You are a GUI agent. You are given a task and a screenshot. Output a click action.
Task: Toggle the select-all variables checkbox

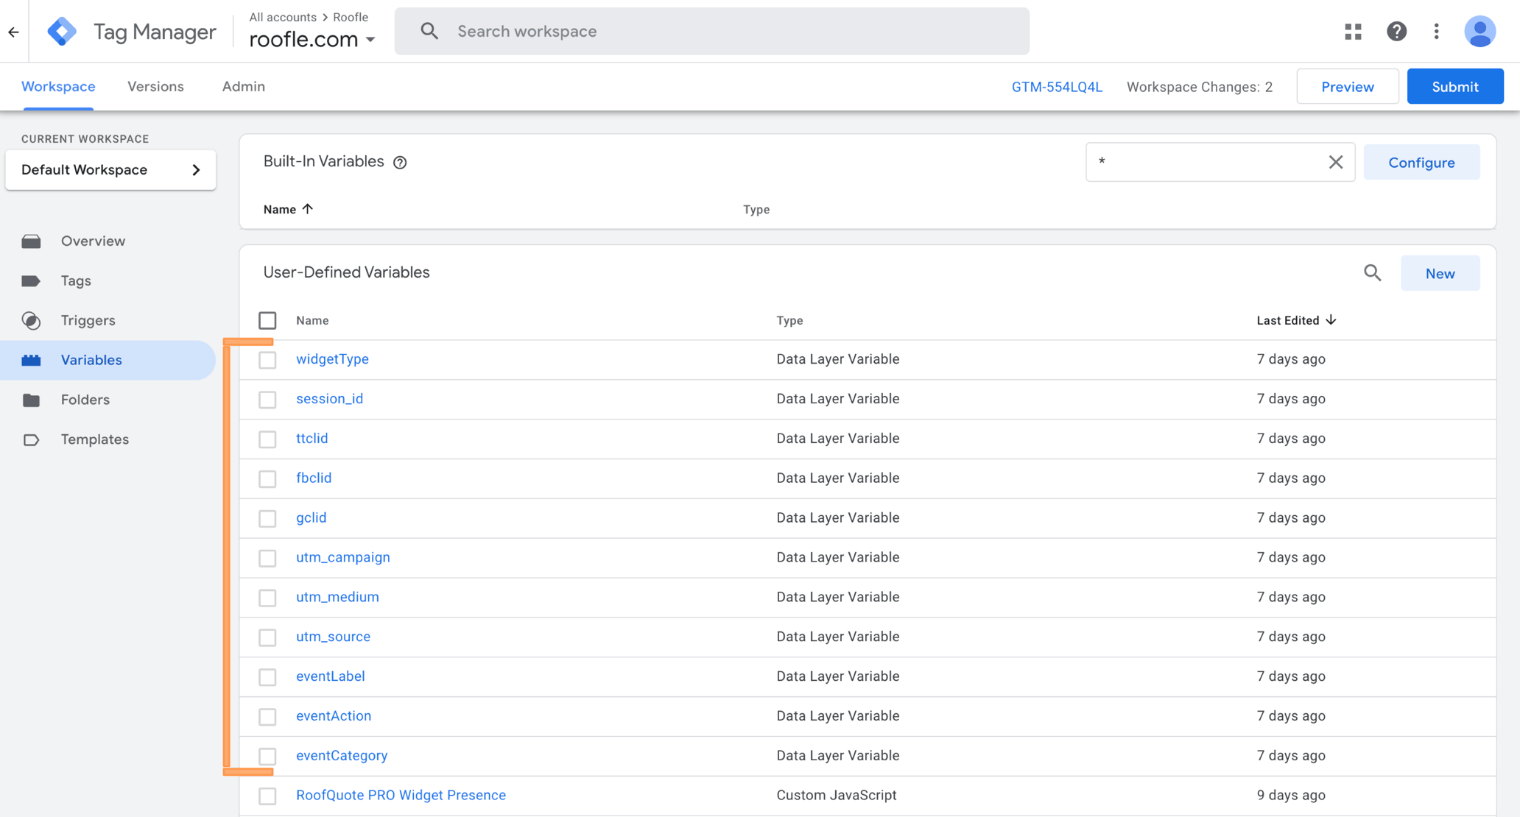click(267, 321)
